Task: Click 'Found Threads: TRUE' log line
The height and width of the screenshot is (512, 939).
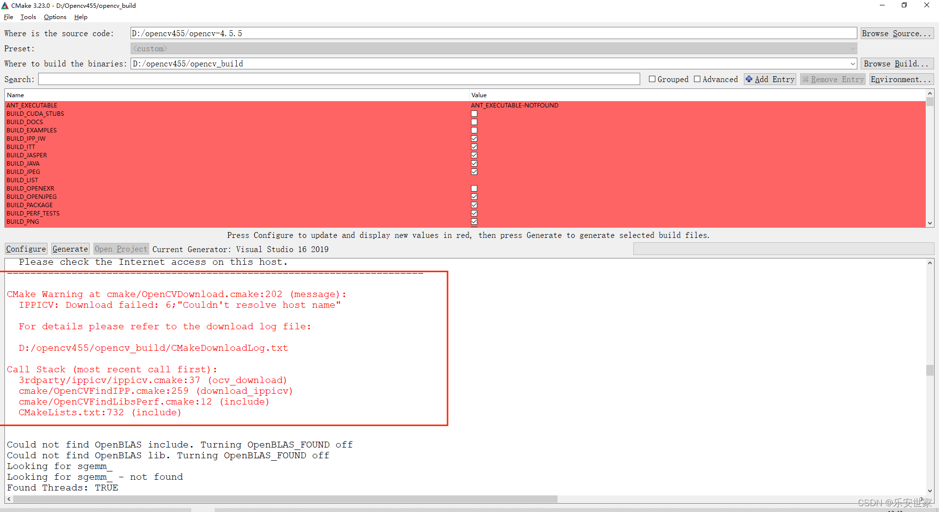Action: pos(63,488)
